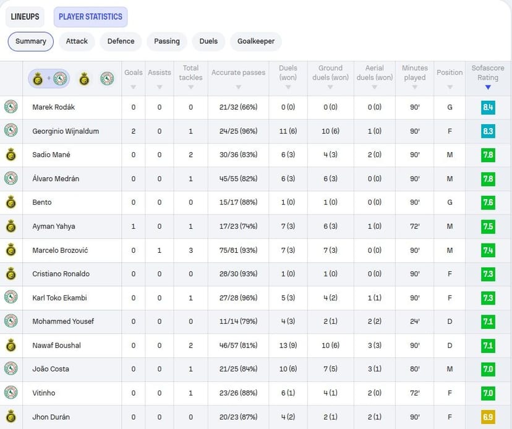Click team crest next to Cristiano Ronaldo
This screenshot has height=429, width=512.
11,274
